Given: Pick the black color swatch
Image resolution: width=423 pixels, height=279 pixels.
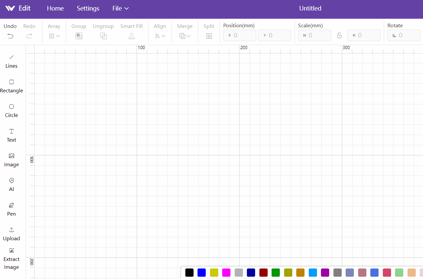Looking at the screenshot, I should tap(189, 272).
